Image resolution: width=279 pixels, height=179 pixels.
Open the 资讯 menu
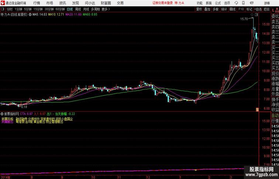coord(63,3)
